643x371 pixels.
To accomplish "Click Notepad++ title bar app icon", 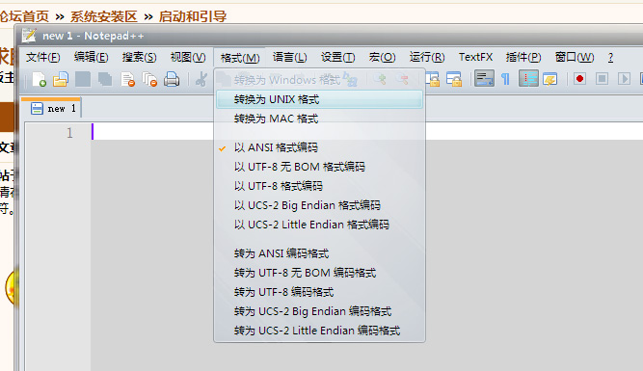I will tap(29, 36).
